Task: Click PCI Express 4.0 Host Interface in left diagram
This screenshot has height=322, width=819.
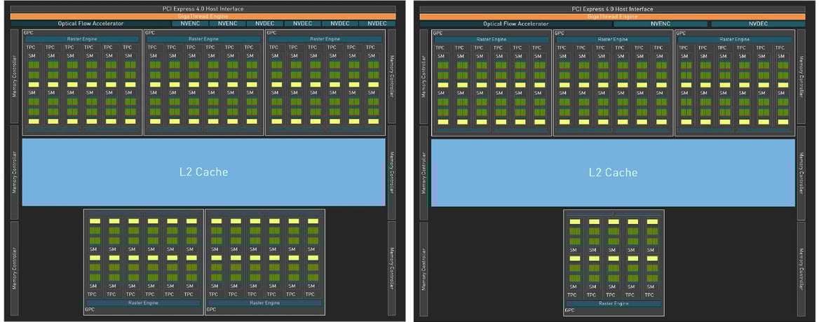Action: (203, 9)
